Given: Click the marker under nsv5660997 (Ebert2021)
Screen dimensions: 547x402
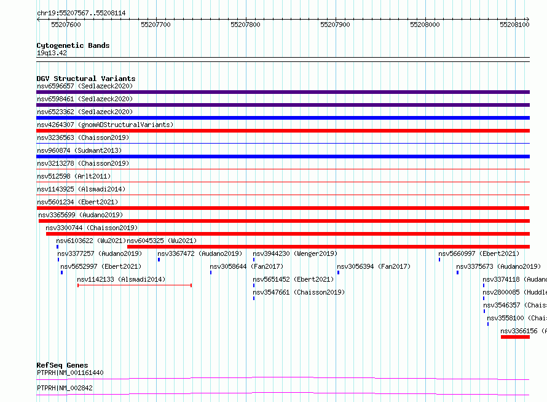Looking at the screenshot, I should coord(439,260).
